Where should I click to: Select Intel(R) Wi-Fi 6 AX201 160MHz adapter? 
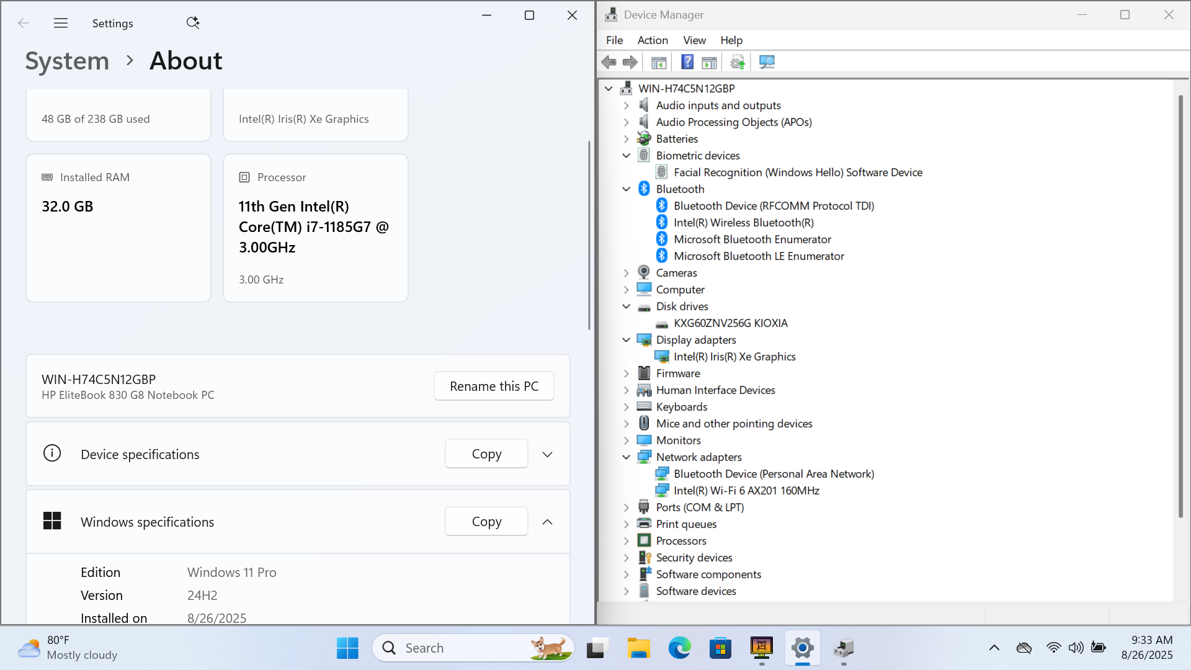coord(746,490)
